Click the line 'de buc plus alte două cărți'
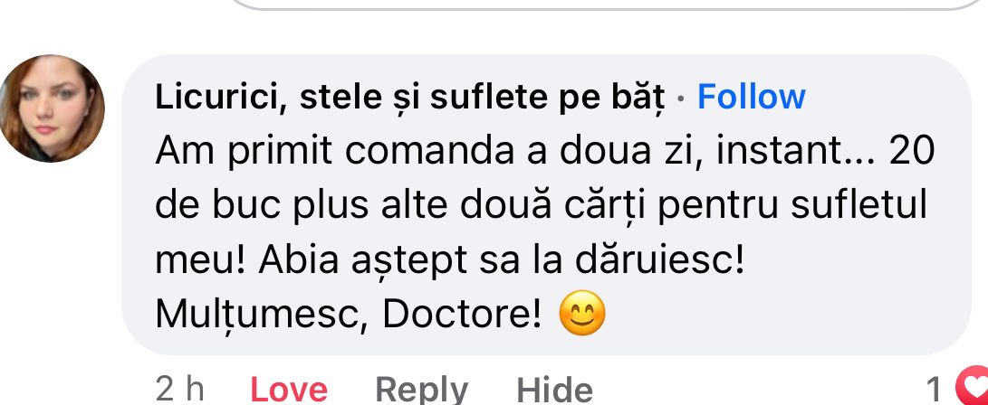Screen dimensions: 988x405 (542, 207)
